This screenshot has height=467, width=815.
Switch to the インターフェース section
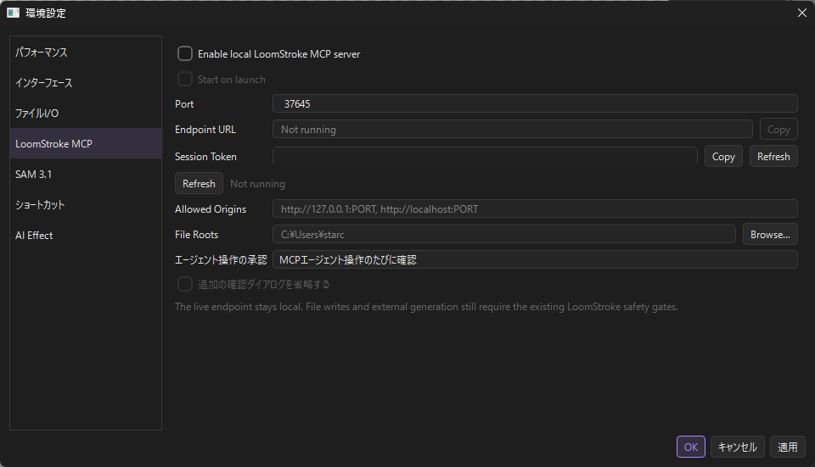point(86,82)
